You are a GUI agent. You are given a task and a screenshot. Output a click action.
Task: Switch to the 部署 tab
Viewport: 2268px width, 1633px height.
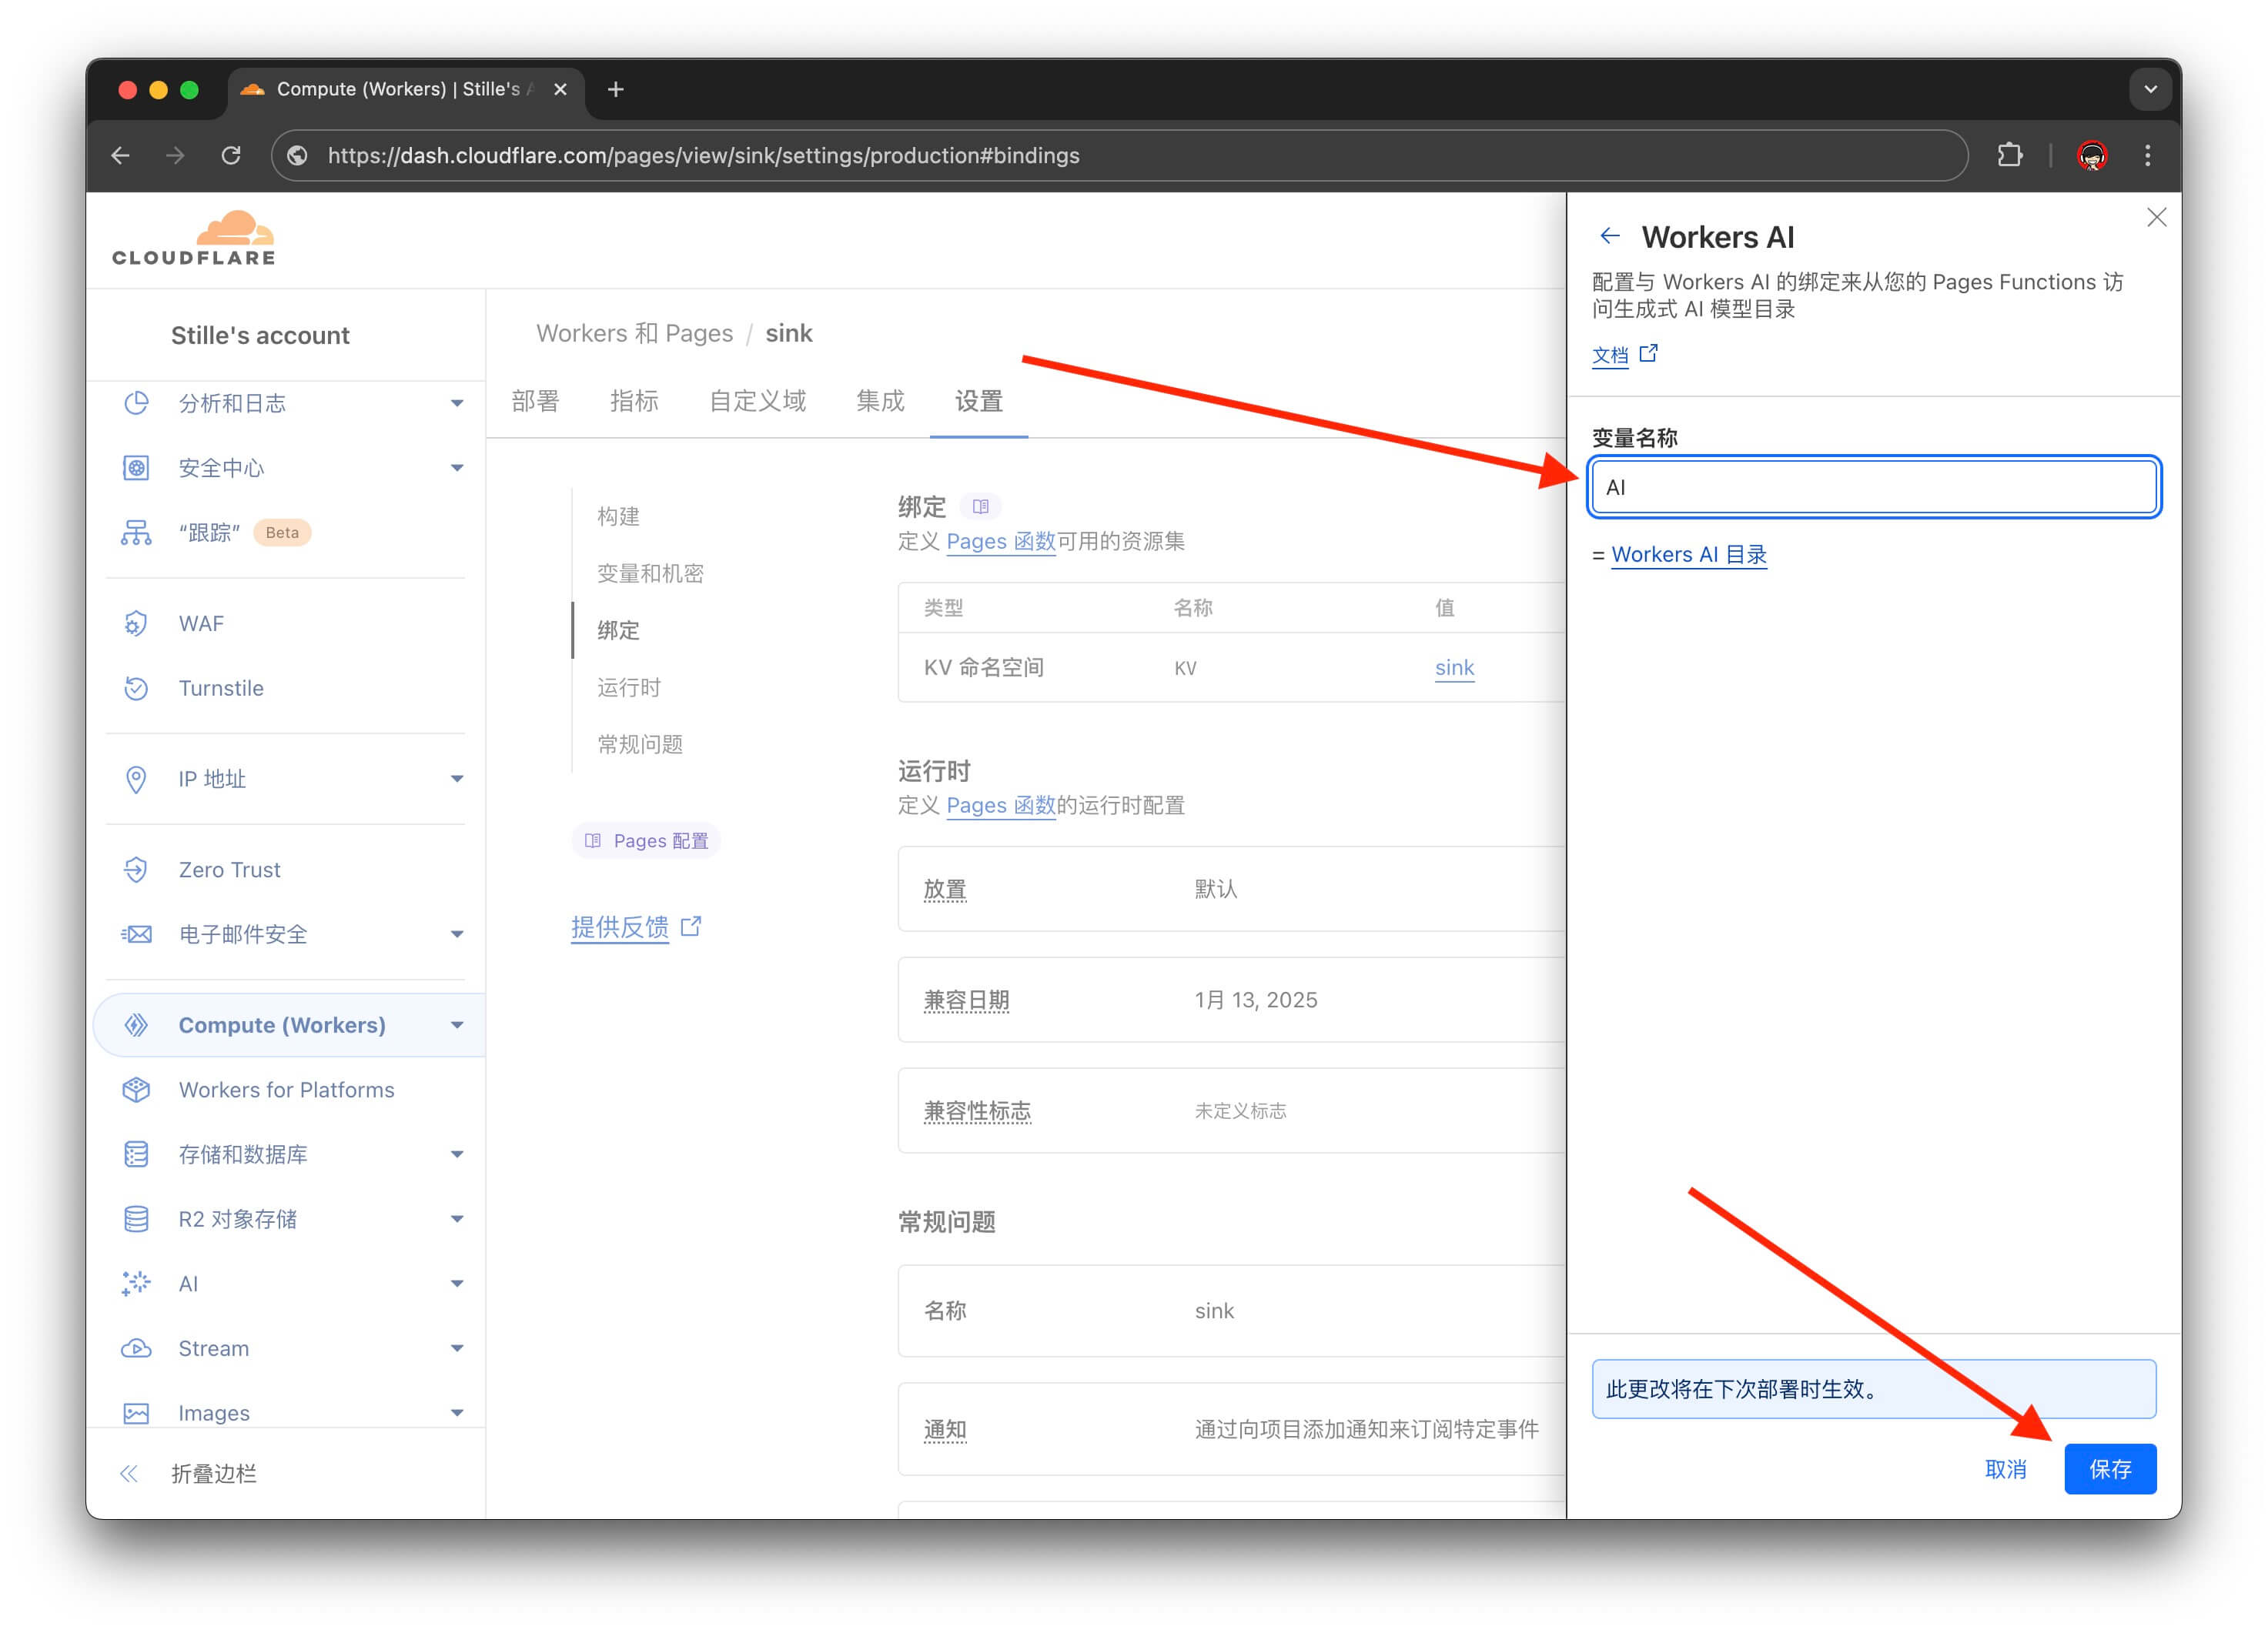[535, 401]
